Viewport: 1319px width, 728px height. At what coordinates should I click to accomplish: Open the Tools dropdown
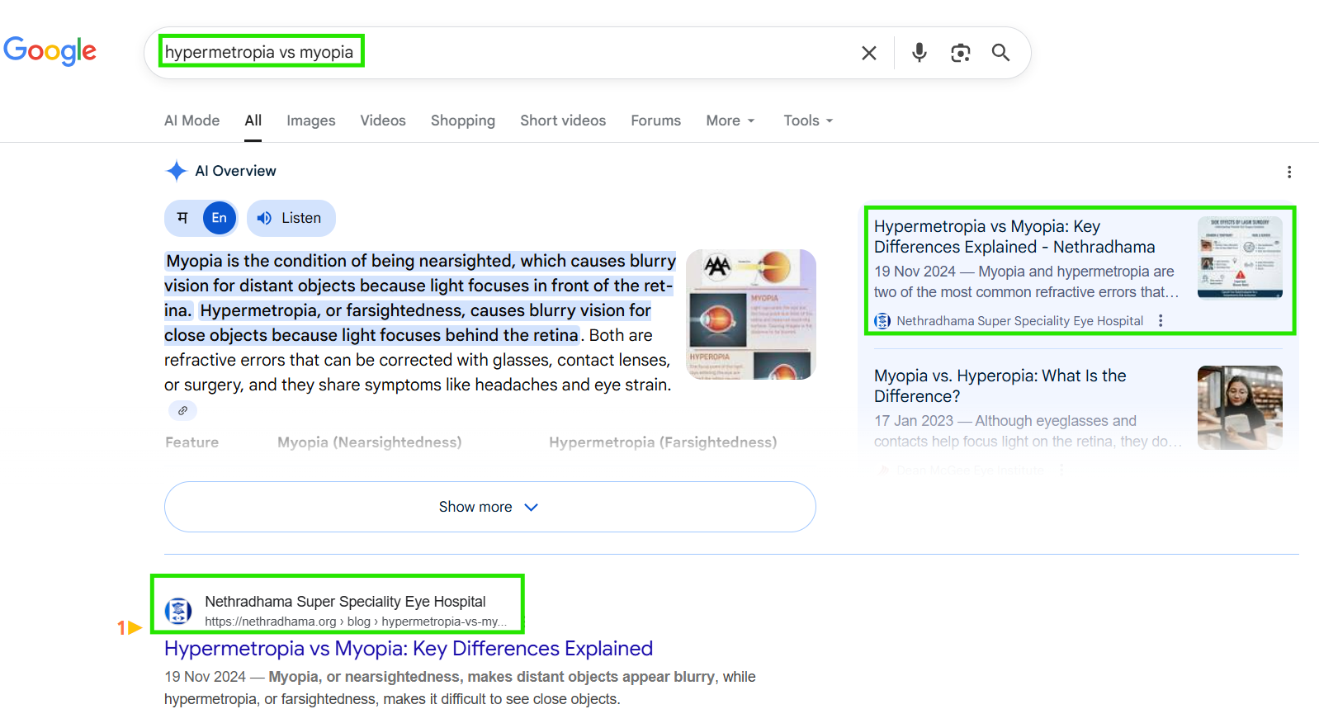point(807,121)
